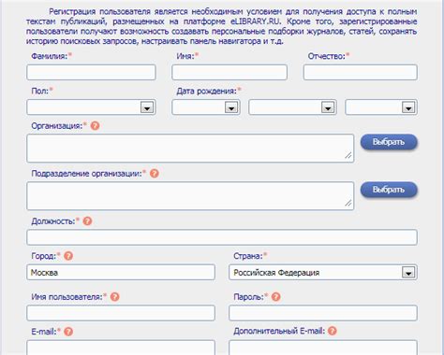Focus the Имя input field
This screenshot has width=444, height=355.
click(229, 73)
